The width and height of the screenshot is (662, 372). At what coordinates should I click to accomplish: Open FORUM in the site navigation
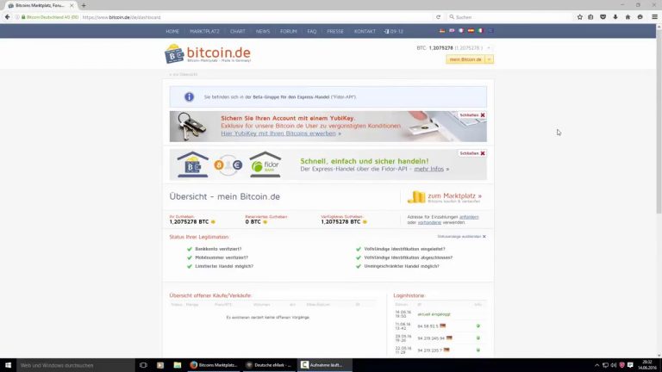coord(289,31)
